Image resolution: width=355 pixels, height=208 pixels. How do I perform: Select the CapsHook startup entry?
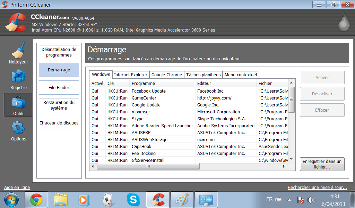click(x=189, y=146)
